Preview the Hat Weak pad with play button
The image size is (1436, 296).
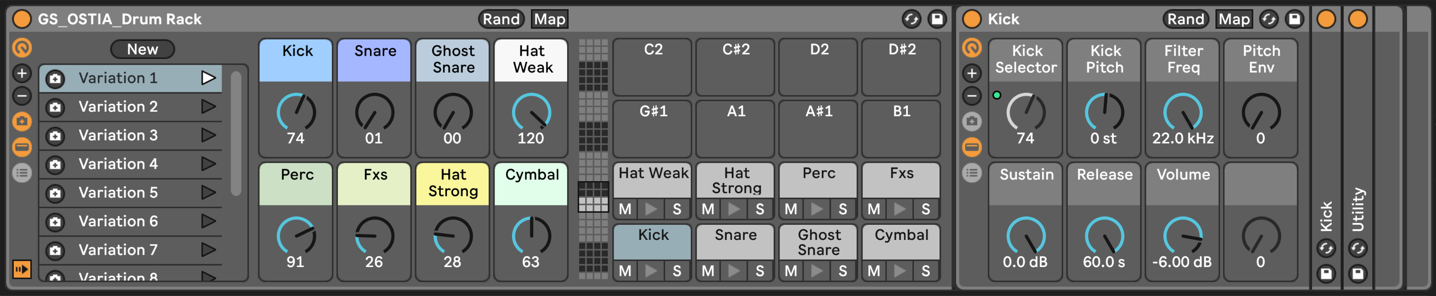[650, 209]
